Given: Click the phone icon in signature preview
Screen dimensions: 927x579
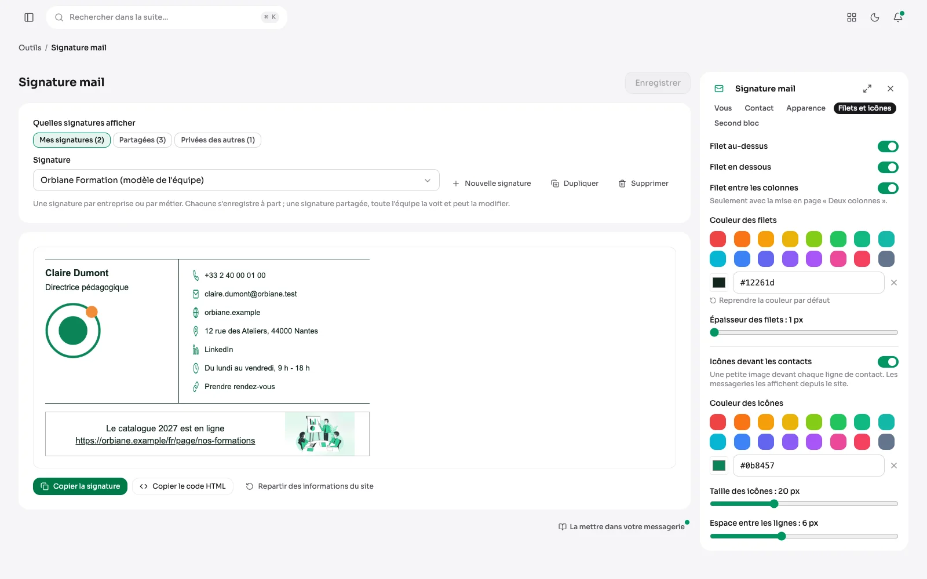Looking at the screenshot, I should click(196, 276).
